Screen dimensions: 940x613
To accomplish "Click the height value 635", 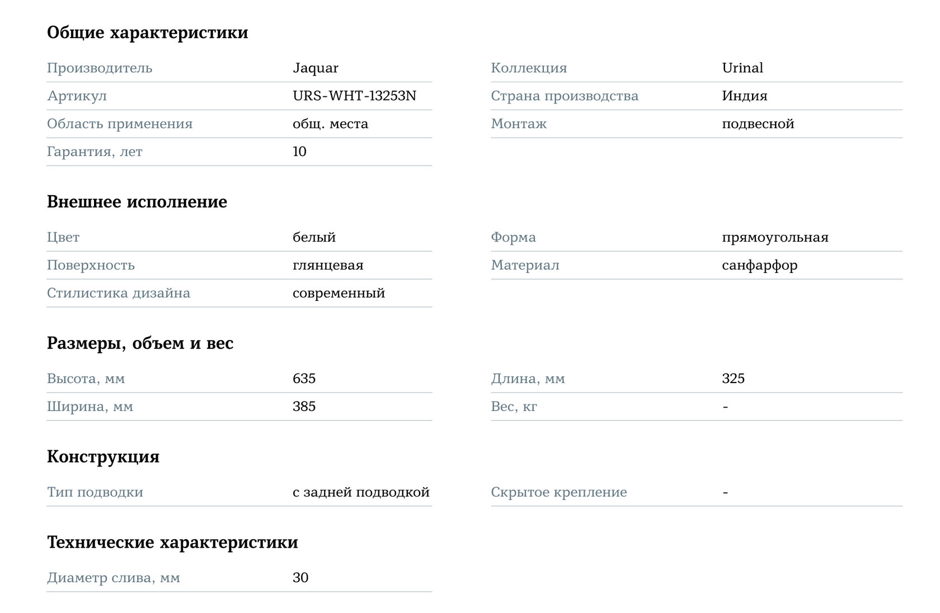I will point(304,379).
